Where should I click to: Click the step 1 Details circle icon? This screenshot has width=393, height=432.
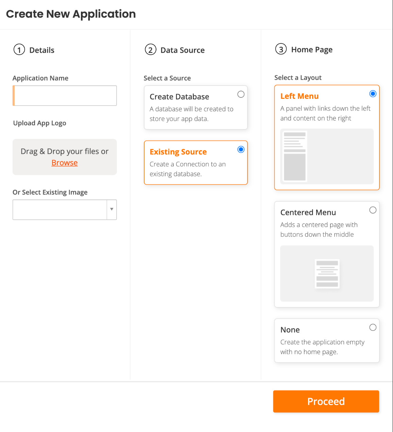coord(19,50)
